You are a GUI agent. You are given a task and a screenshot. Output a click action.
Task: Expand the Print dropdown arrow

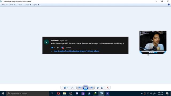click(15, 5)
